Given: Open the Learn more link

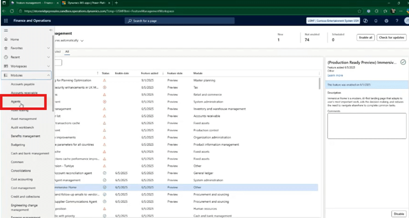Looking at the screenshot, I should pyautogui.click(x=335, y=75).
